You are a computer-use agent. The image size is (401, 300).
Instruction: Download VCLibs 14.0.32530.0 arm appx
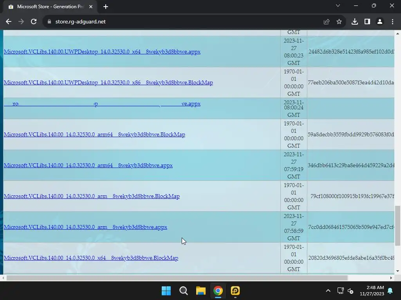click(85, 227)
